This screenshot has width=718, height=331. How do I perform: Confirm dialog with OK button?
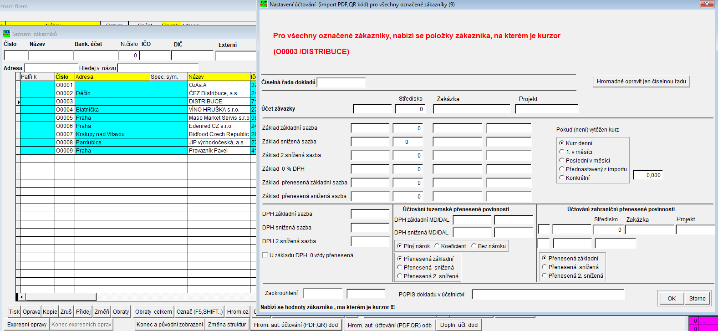(x=672, y=298)
